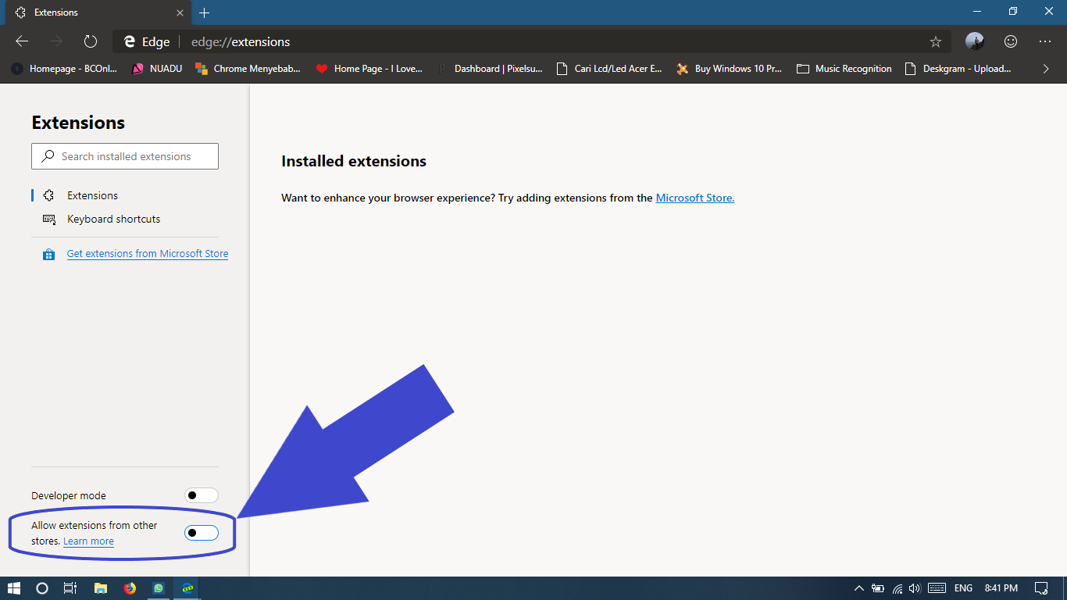Open the Windows Start menu
The height and width of the screenshot is (600, 1067).
tap(14, 588)
